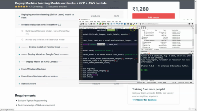Switch to requirements.txt editor tab
Screen dimensions: 197x111
[118, 28]
